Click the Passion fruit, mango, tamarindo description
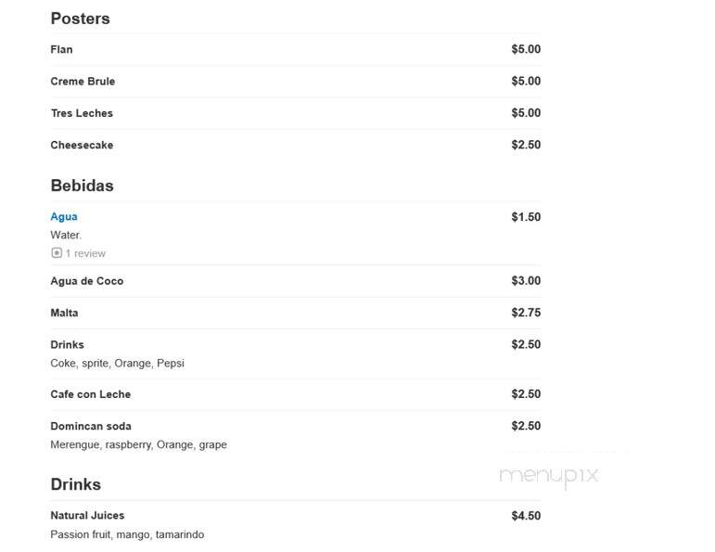The image size is (715, 552). point(127,534)
